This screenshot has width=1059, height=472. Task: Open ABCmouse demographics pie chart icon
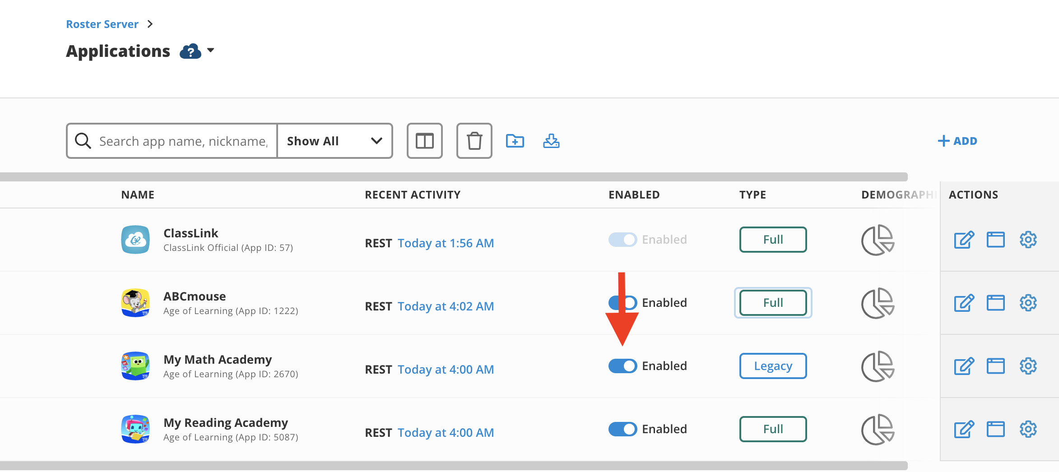(x=878, y=303)
